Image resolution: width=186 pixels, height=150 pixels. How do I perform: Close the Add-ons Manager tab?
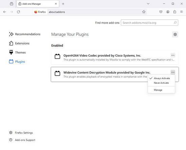tap(56, 4)
